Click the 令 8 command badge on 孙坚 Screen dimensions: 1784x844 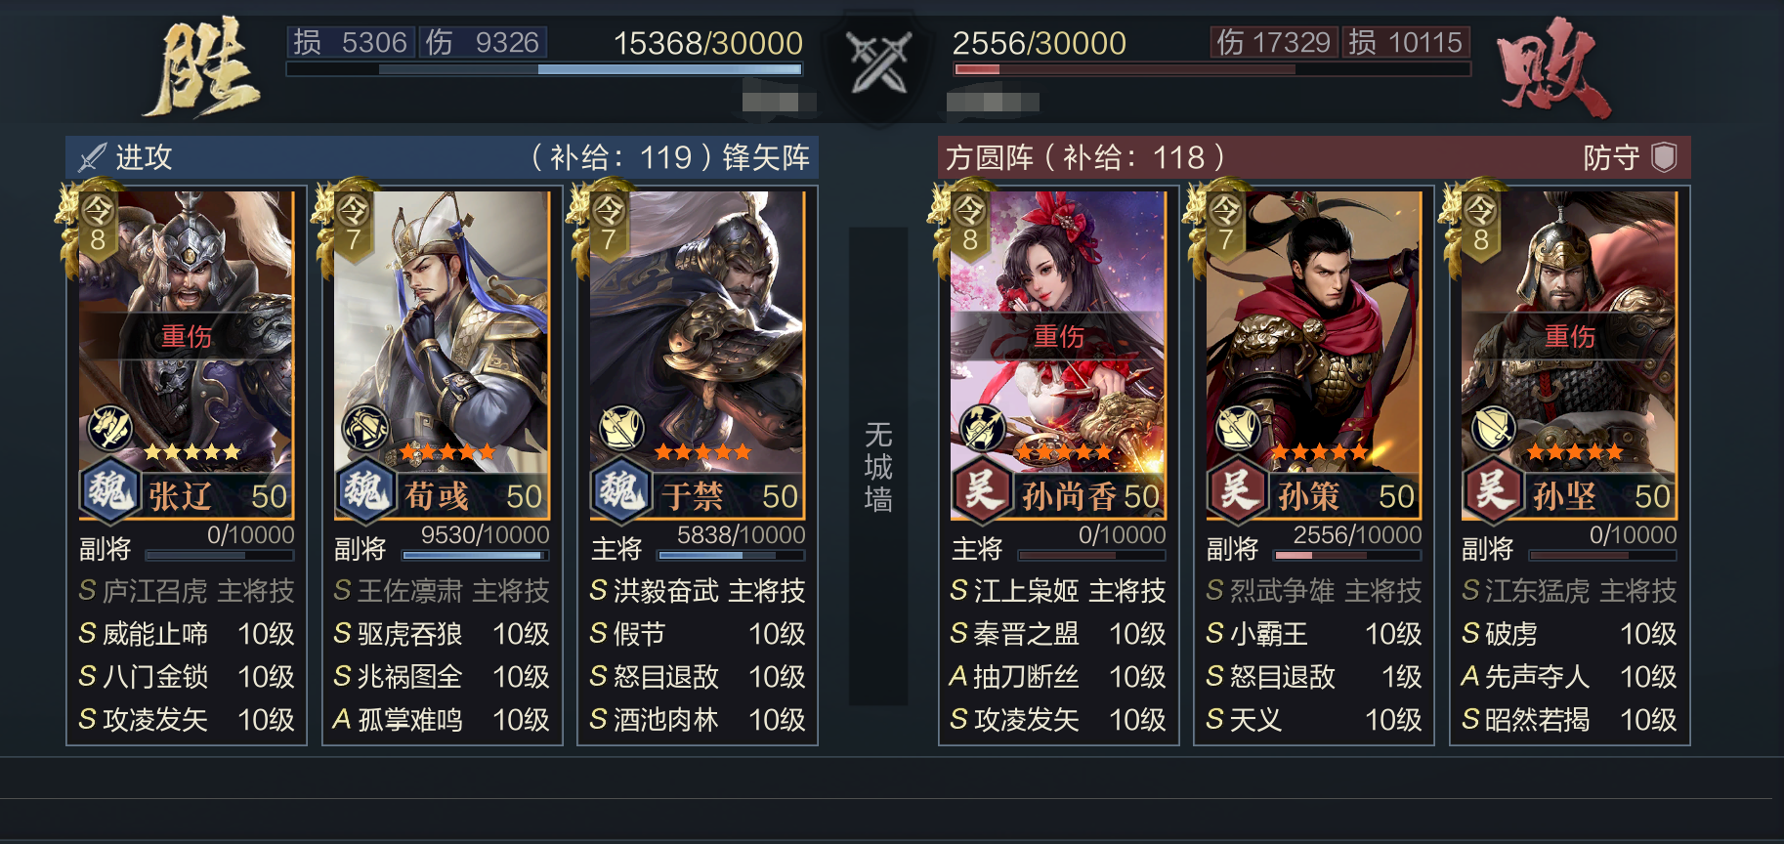(x=1480, y=225)
